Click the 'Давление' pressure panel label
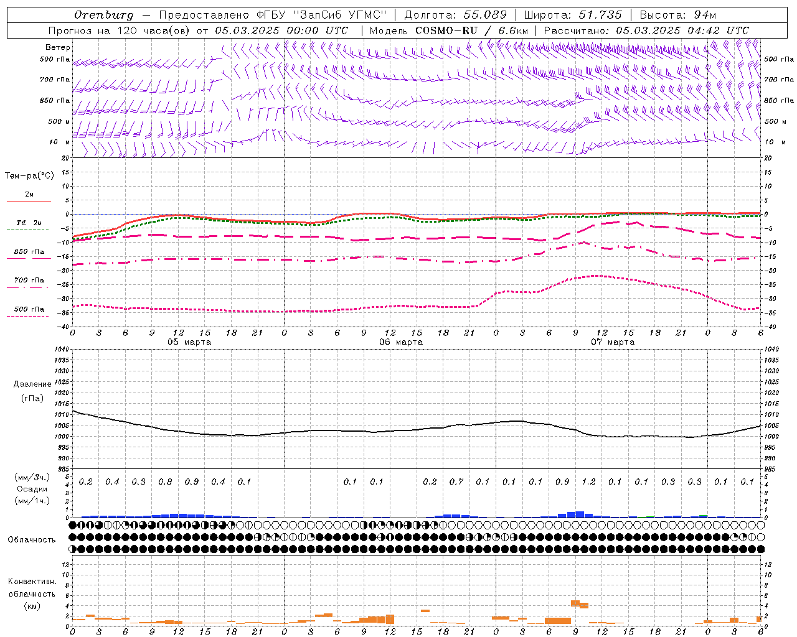 (32, 384)
